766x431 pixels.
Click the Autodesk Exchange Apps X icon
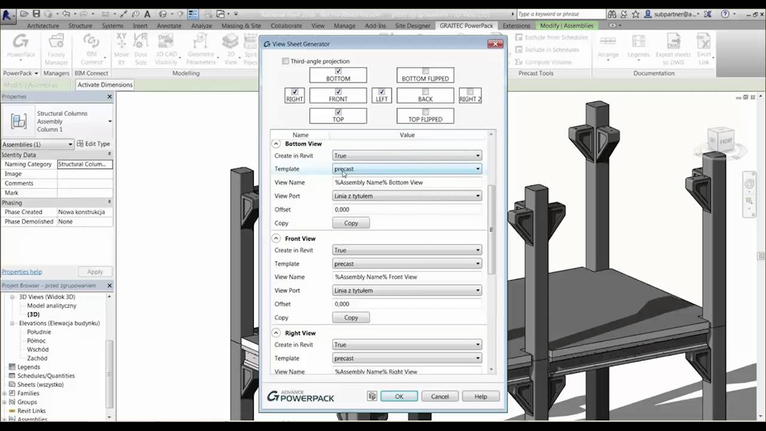(x=707, y=14)
